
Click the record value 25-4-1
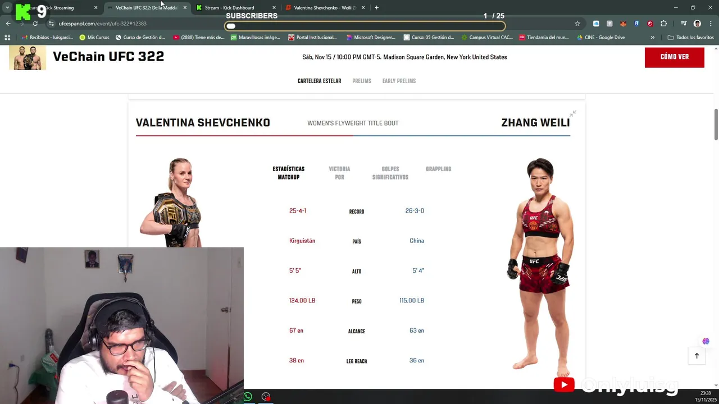[298, 211]
